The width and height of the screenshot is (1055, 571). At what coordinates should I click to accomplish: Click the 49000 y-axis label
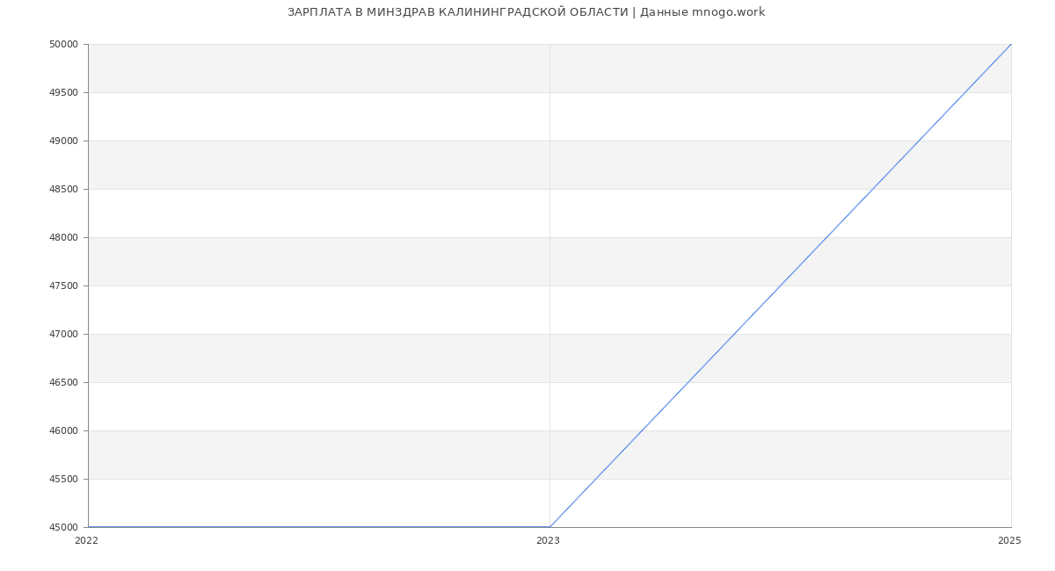click(x=63, y=141)
